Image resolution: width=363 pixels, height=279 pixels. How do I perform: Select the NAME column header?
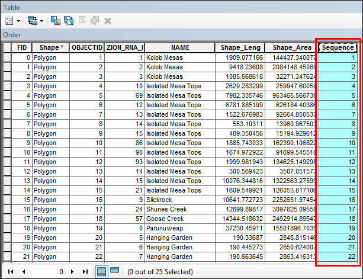(x=180, y=47)
